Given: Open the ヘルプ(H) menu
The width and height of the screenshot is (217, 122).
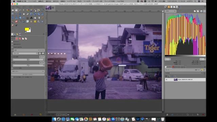Looking at the screenshot, I should pyautogui.click(x=120, y=1).
